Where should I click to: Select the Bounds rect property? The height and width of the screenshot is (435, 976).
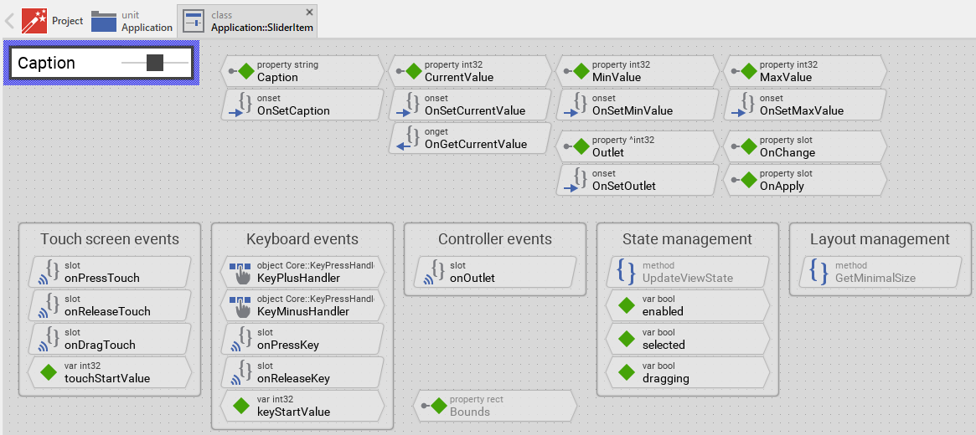(494, 406)
